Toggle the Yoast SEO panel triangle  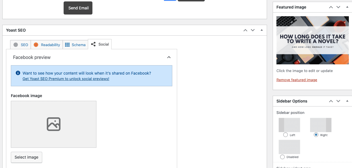(261, 30)
